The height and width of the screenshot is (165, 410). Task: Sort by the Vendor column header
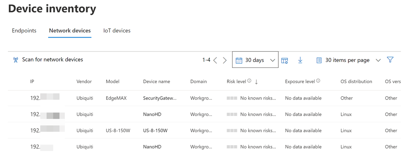[x=84, y=82]
